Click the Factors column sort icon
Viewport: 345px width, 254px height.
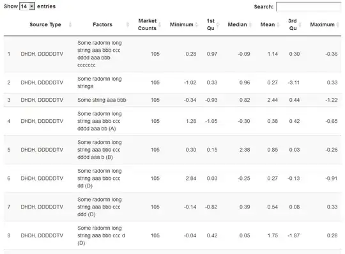pyautogui.click(x=128, y=24)
